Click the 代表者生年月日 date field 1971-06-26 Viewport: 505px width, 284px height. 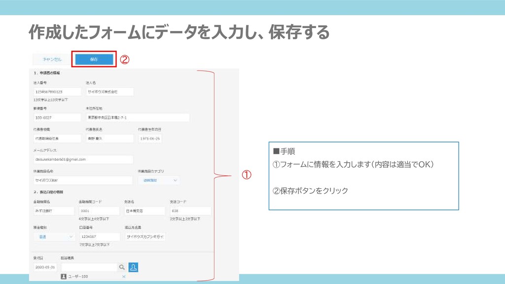pos(150,139)
